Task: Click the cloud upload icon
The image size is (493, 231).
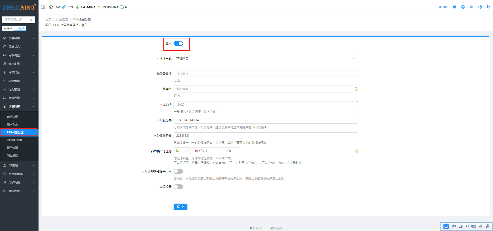Action: coord(471,7)
